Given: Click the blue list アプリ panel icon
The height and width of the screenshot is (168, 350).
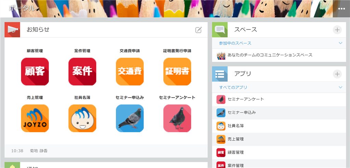Looking at the screenshot, I should 220,74.
